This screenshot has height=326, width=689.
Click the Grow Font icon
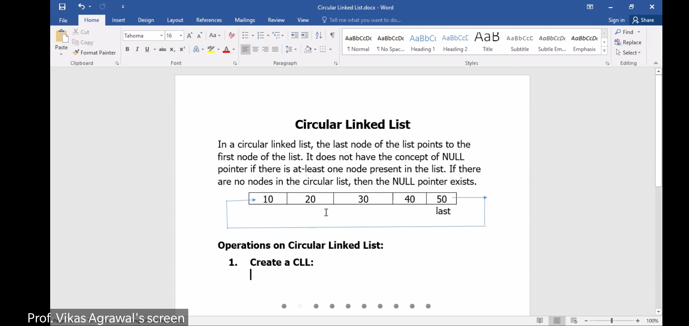tap(189, 36)
